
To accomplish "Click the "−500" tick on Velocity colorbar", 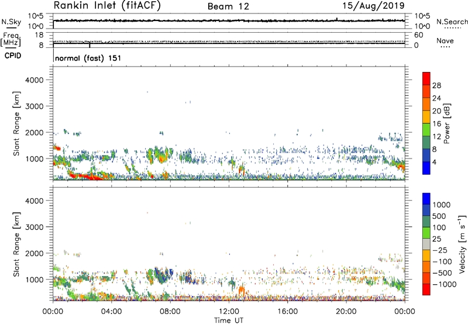I will pos(442,273).
